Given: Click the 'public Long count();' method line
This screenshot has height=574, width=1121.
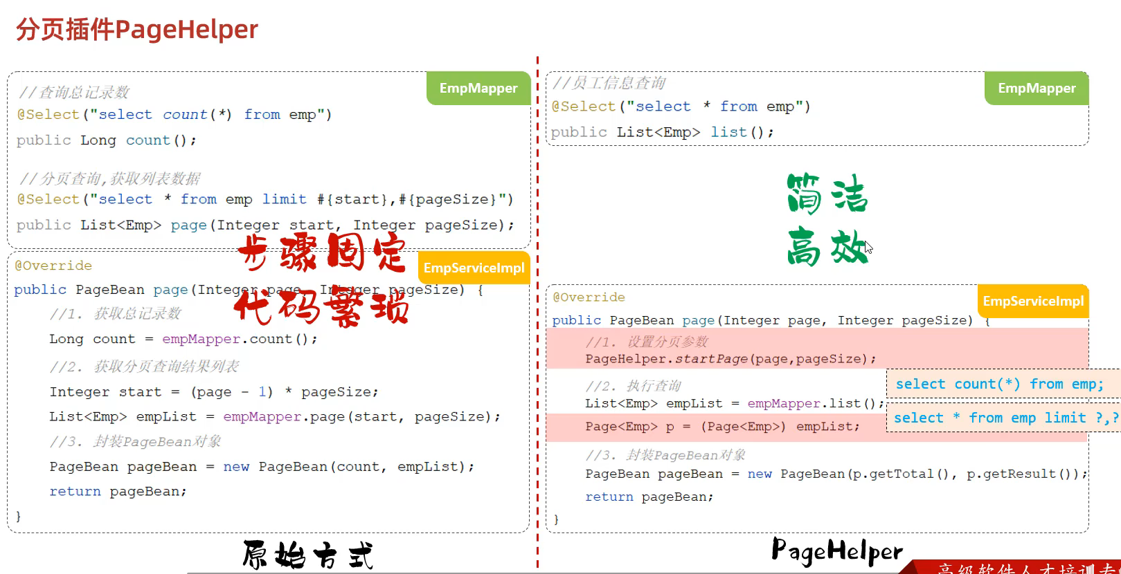Looking at the screenshot, I should pyautogui.click(x=107, y=140).
